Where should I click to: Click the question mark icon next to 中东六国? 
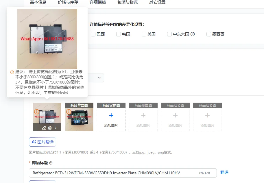[193, 34]
